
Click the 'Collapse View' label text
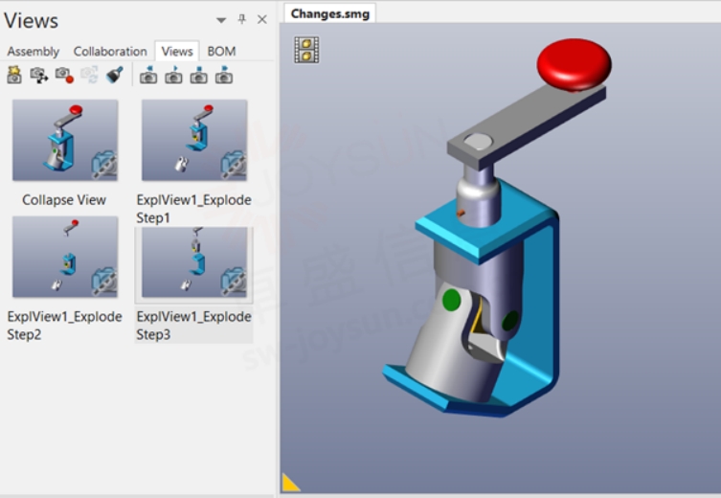tap(64, 200)
